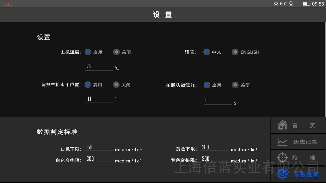Click the temperature sensor status icon
This screenshot has height=183, width=326.
pos(291,4)
